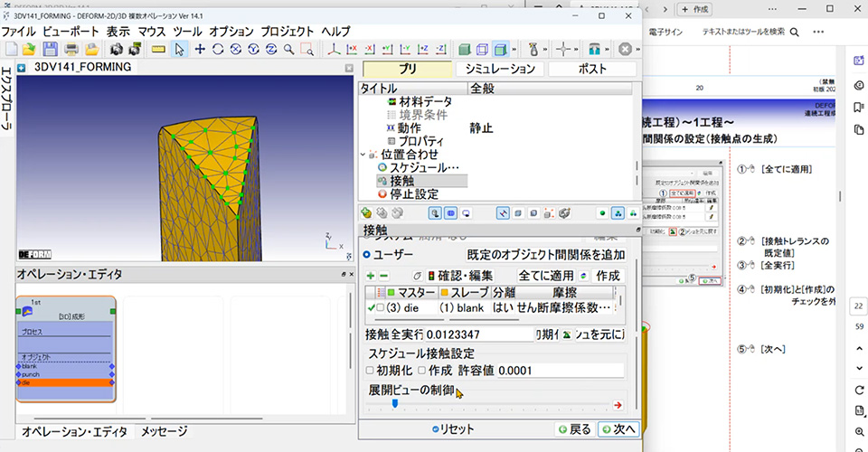Switch to the シミュレーション tab
Viewport: 868px width, 452px height.
[500, 69]
